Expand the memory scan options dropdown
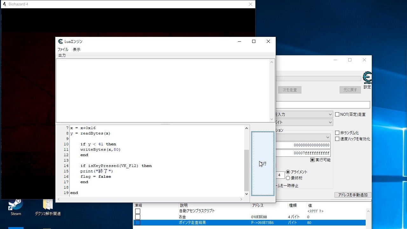 (328, 137)
